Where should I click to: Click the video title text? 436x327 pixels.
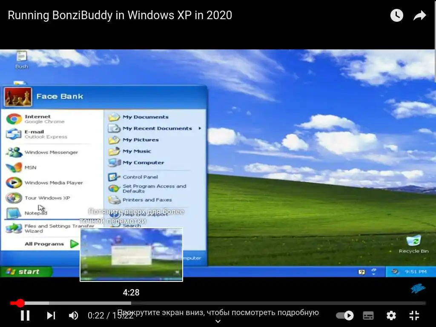point(120,15)
